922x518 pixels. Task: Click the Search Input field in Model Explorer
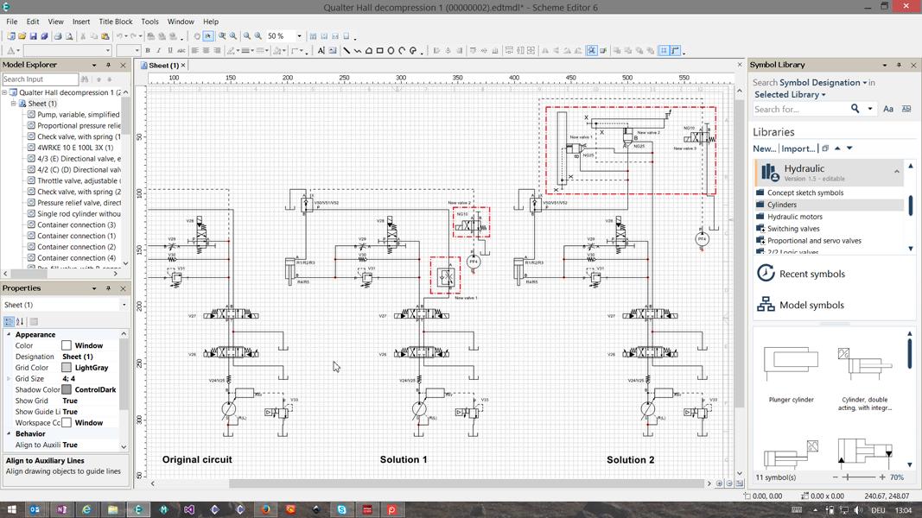tap(40, 79)
